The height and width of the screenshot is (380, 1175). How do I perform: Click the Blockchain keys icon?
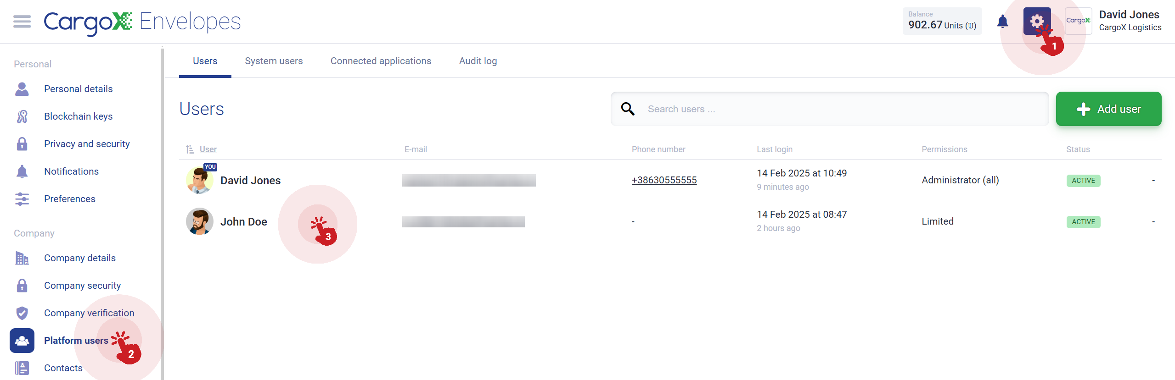pyautogui.click(x=22, y=116)
